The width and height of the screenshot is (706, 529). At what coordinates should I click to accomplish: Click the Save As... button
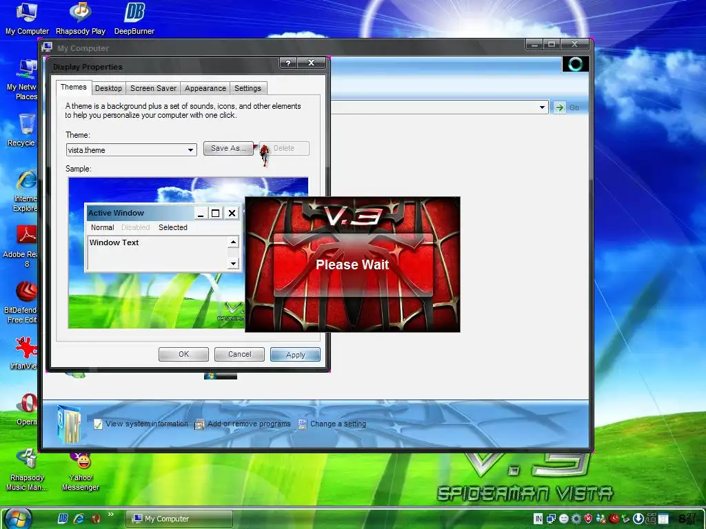pyautogui.click(x=228, y=149)
